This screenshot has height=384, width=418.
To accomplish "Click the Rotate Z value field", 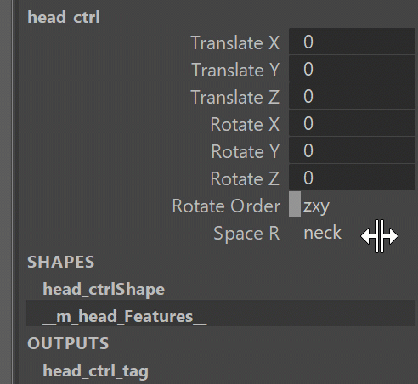I will [x=352, y=178].
